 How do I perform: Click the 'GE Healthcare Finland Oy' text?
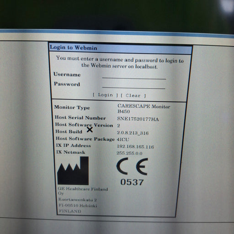coord(83,191)
